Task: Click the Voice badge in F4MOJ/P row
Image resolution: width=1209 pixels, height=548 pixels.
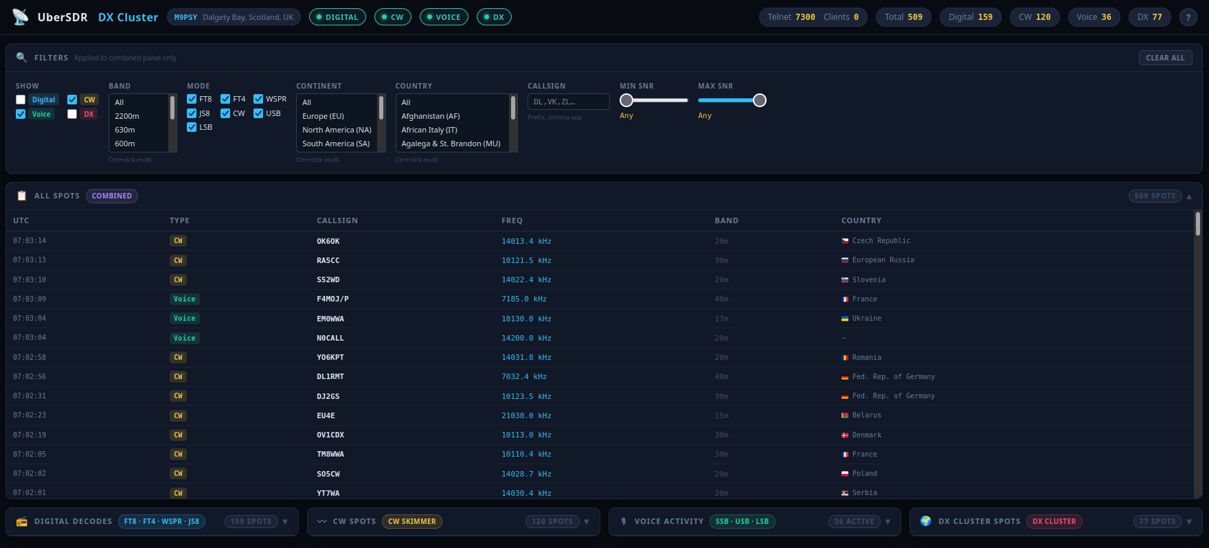Action: (184, 299)
